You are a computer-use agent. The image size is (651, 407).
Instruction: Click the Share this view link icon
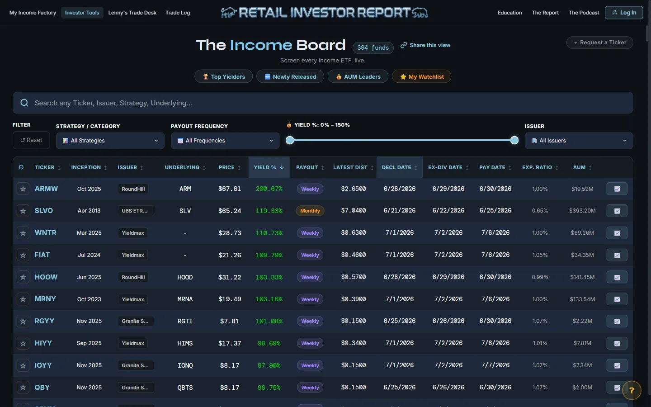pyautogui.click(x=404, y=45)
